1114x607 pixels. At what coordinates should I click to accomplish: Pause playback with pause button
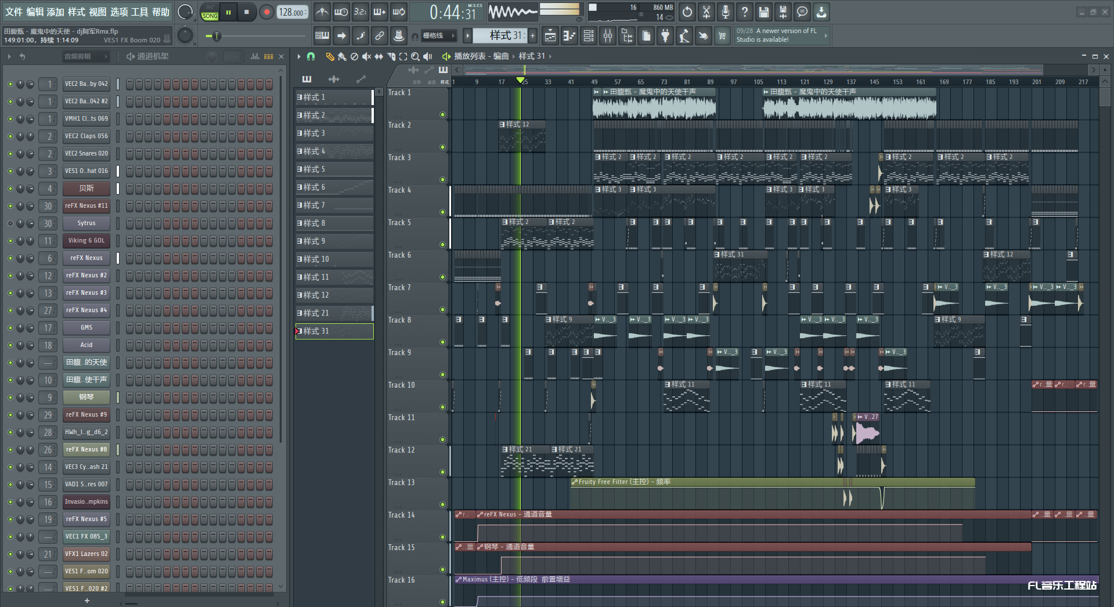(x=228, y=12)
